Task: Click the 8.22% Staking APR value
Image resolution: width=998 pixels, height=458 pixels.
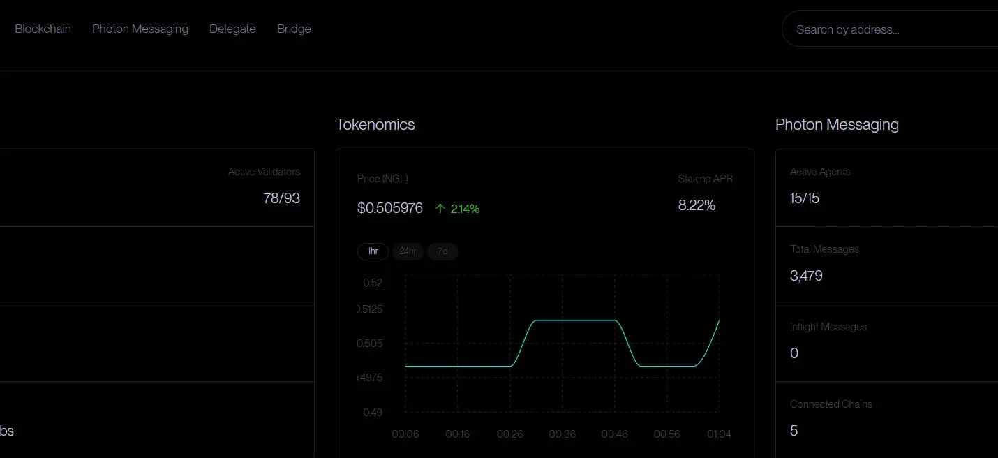Action: (x=697, y=205)
